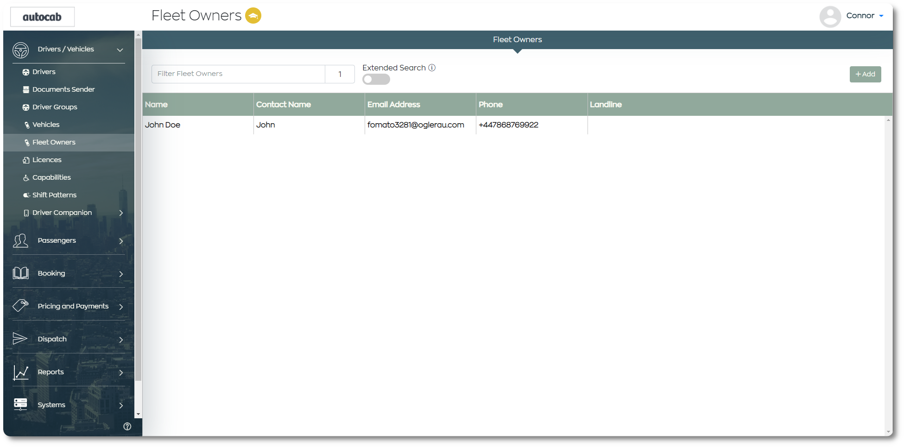This screenshot has width=904, height=447.
Task: Click the Booking open book icon
Action: [x=20, y=273]
